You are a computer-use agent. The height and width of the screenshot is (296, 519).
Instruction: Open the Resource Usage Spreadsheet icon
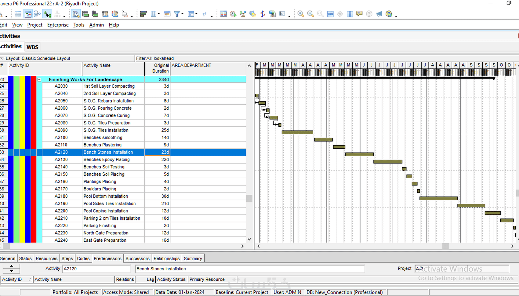point(105,14)
